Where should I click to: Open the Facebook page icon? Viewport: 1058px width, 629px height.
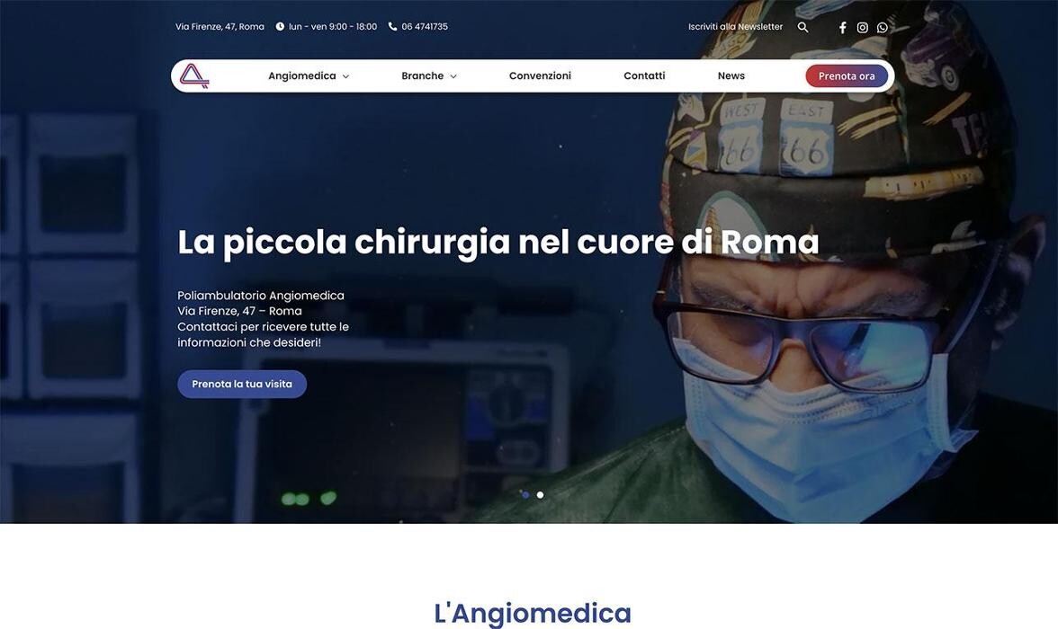[842, 28]
